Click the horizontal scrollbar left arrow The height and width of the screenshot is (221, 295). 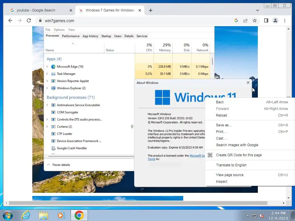point(6,203)
